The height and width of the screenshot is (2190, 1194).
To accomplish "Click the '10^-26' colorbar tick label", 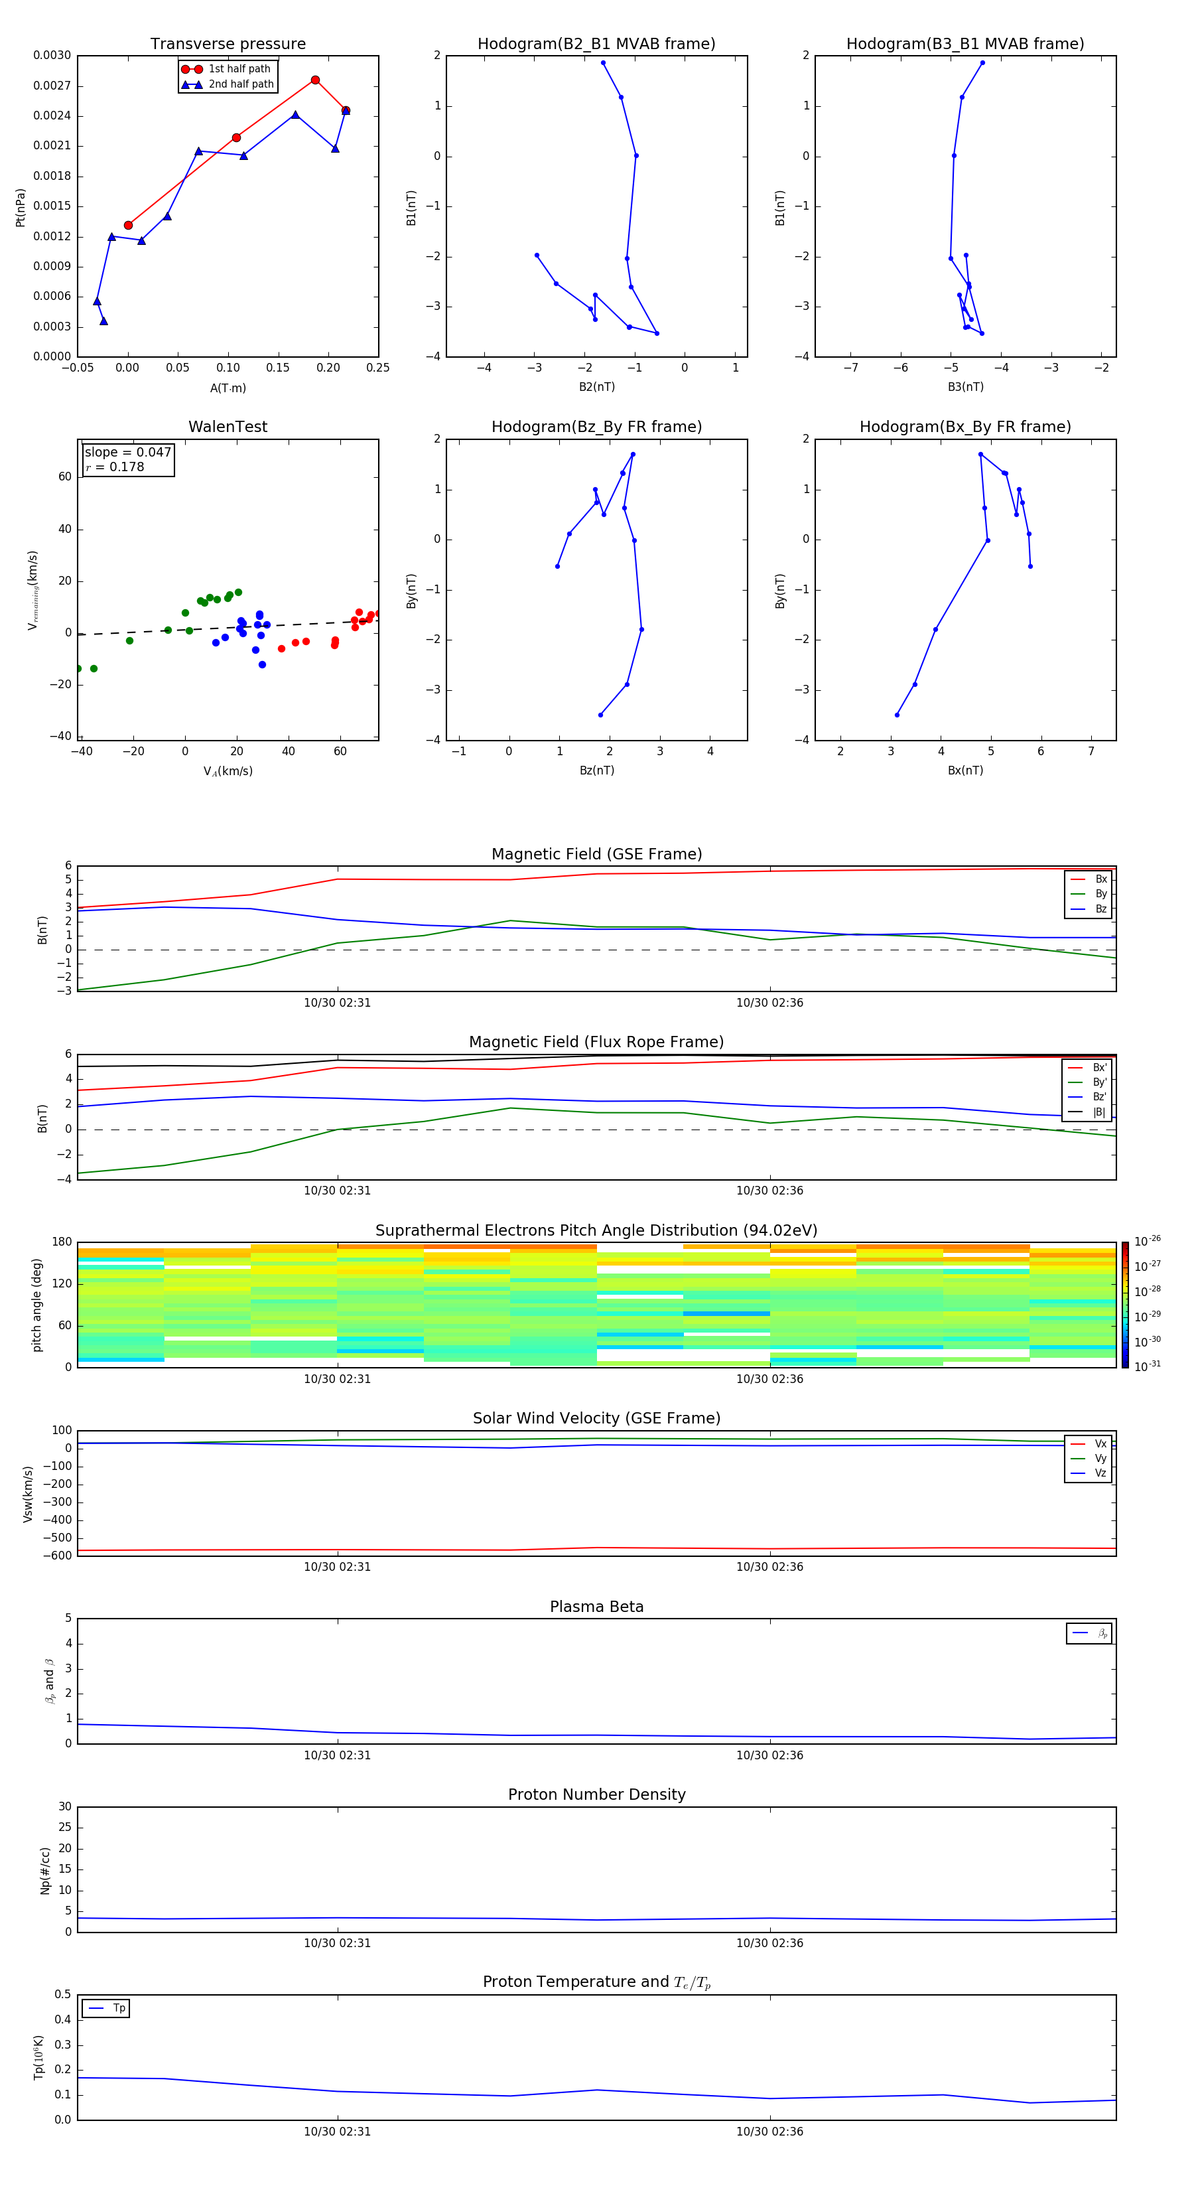I will (1148, 1241).
